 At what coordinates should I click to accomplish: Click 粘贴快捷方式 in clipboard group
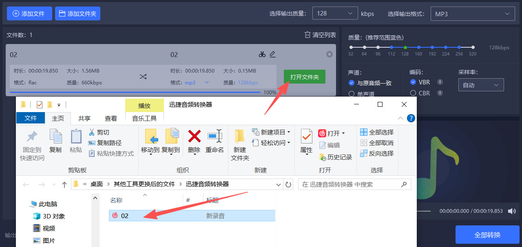pos(111,154)
